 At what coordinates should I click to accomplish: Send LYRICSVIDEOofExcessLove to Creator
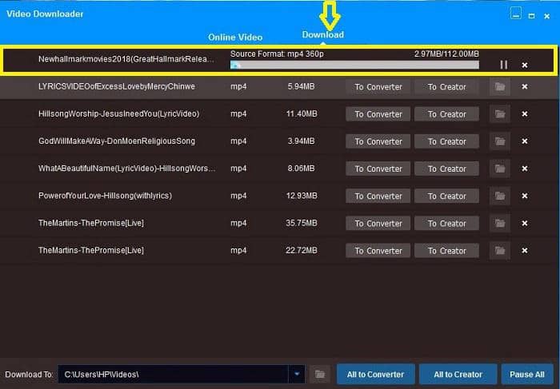pyautogui.click(x=446, y=87)
